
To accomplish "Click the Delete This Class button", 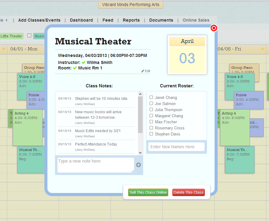I will pyautogui.click(x=188, y=192).
